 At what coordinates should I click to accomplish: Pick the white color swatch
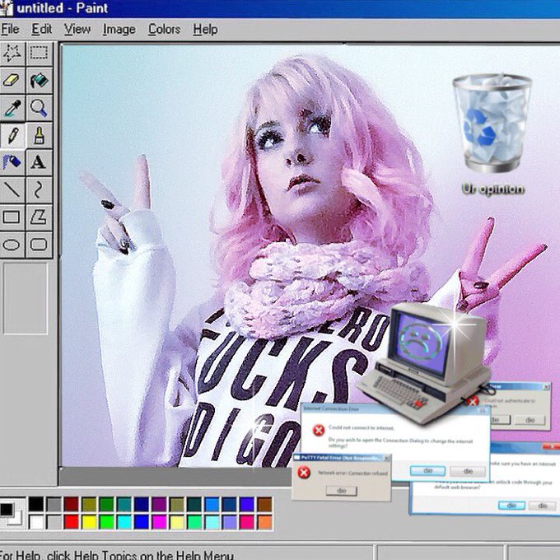click(x=36, y=522)
